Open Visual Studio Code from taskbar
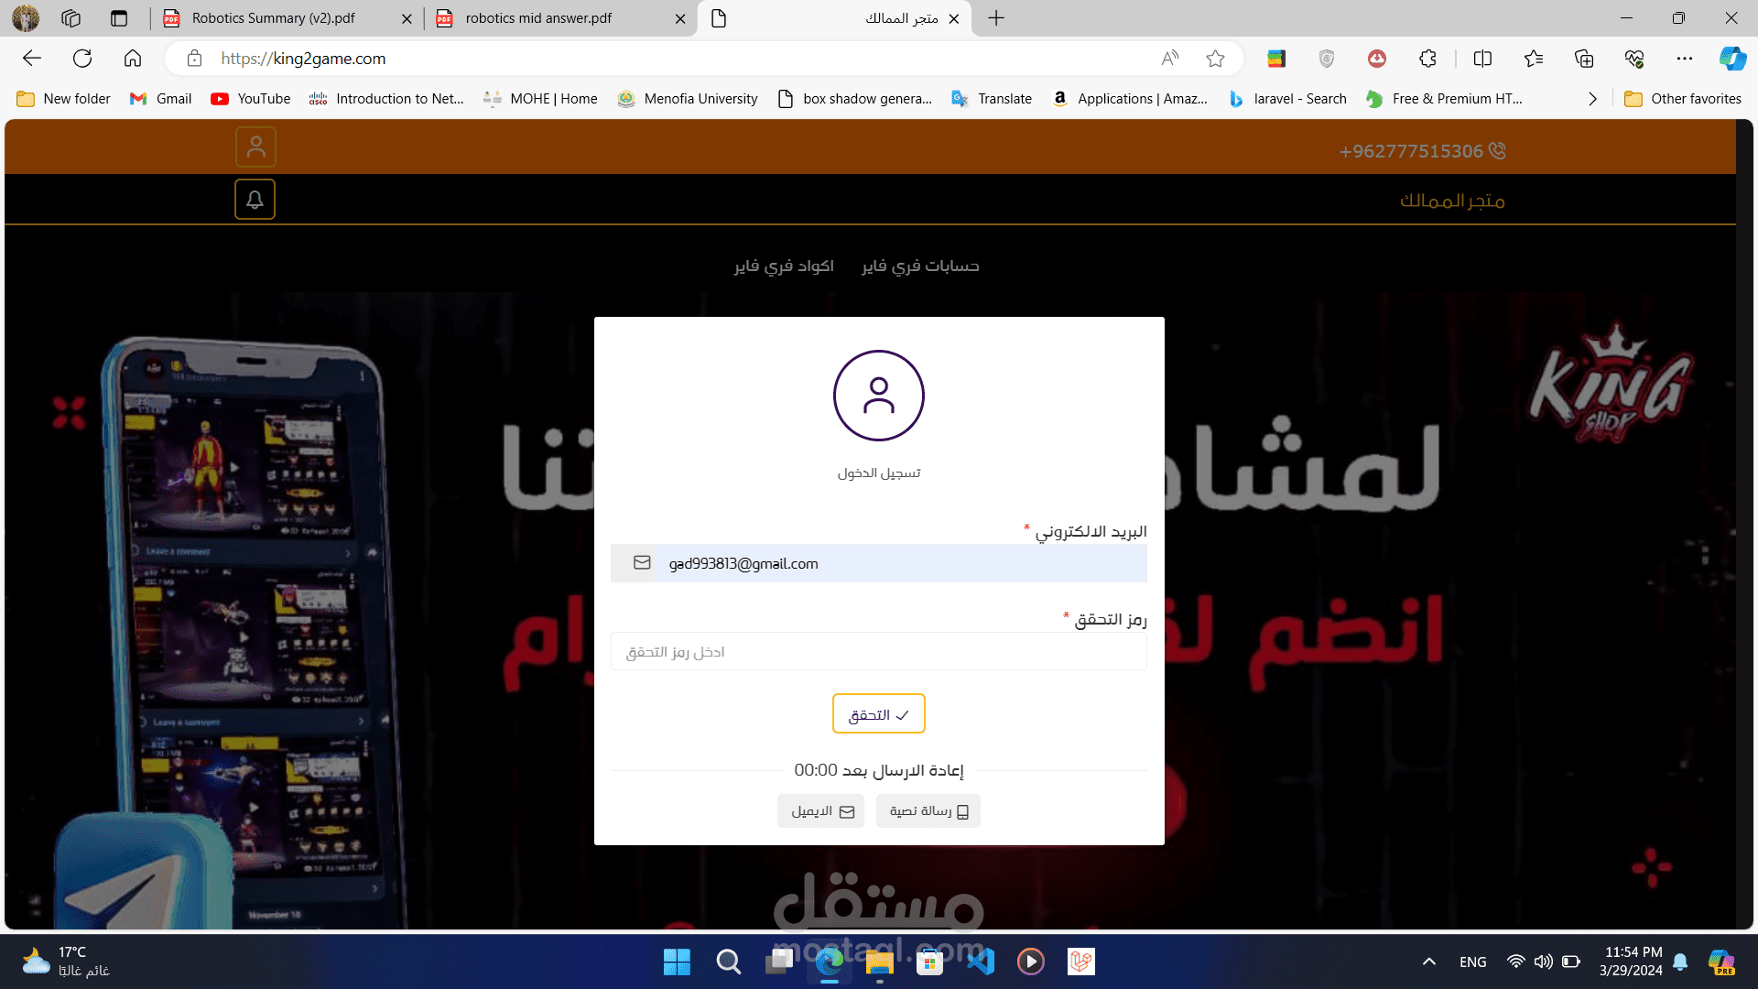 [x=980, y=962]
